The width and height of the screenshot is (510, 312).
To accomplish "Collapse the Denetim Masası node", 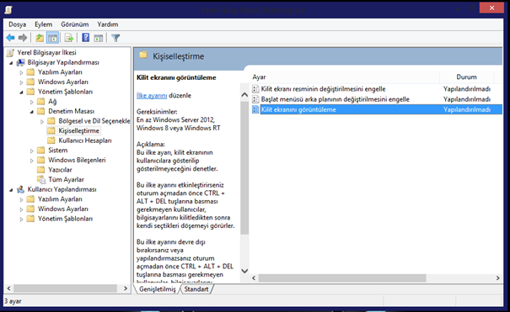I will click(32, 112).
